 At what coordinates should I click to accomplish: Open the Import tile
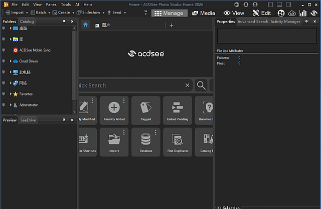click(x=114, y=142)
